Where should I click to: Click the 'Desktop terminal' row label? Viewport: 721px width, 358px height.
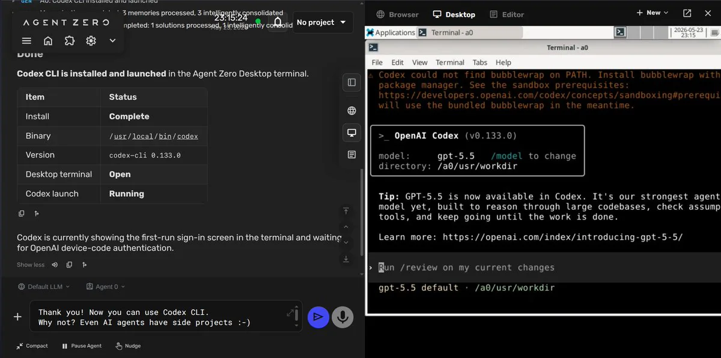pos(59,175)
